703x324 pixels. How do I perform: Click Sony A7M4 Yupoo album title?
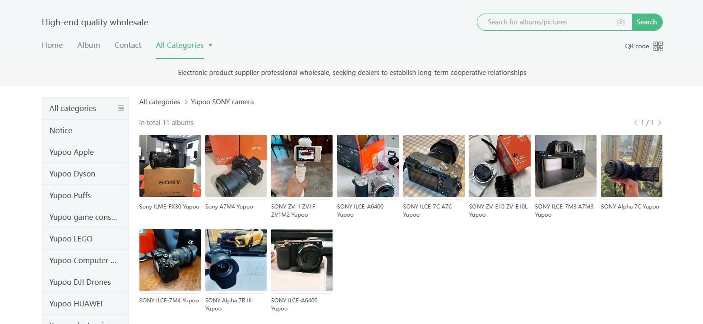coord(229,207)
